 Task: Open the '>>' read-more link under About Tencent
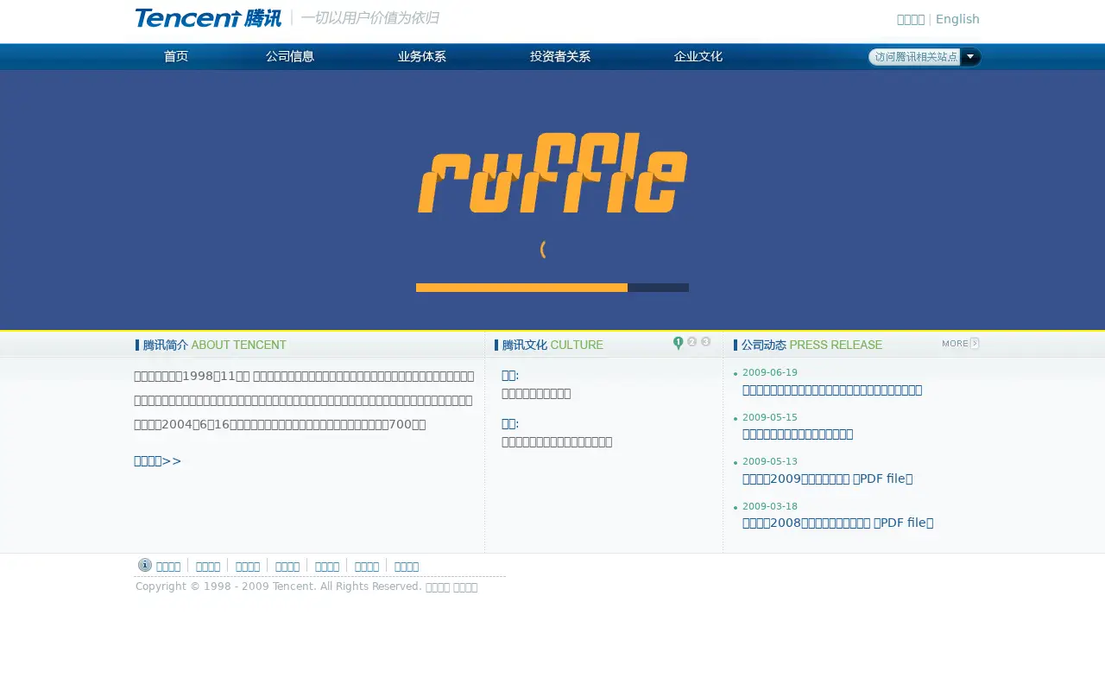(x=158, y=460)
